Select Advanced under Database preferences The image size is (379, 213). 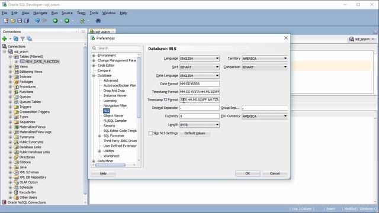click(111, 80)
